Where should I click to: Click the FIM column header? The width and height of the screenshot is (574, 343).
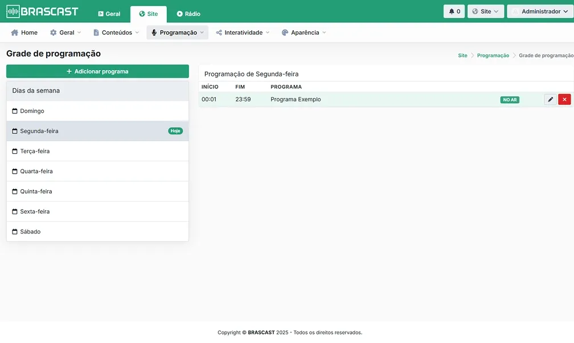240,87
